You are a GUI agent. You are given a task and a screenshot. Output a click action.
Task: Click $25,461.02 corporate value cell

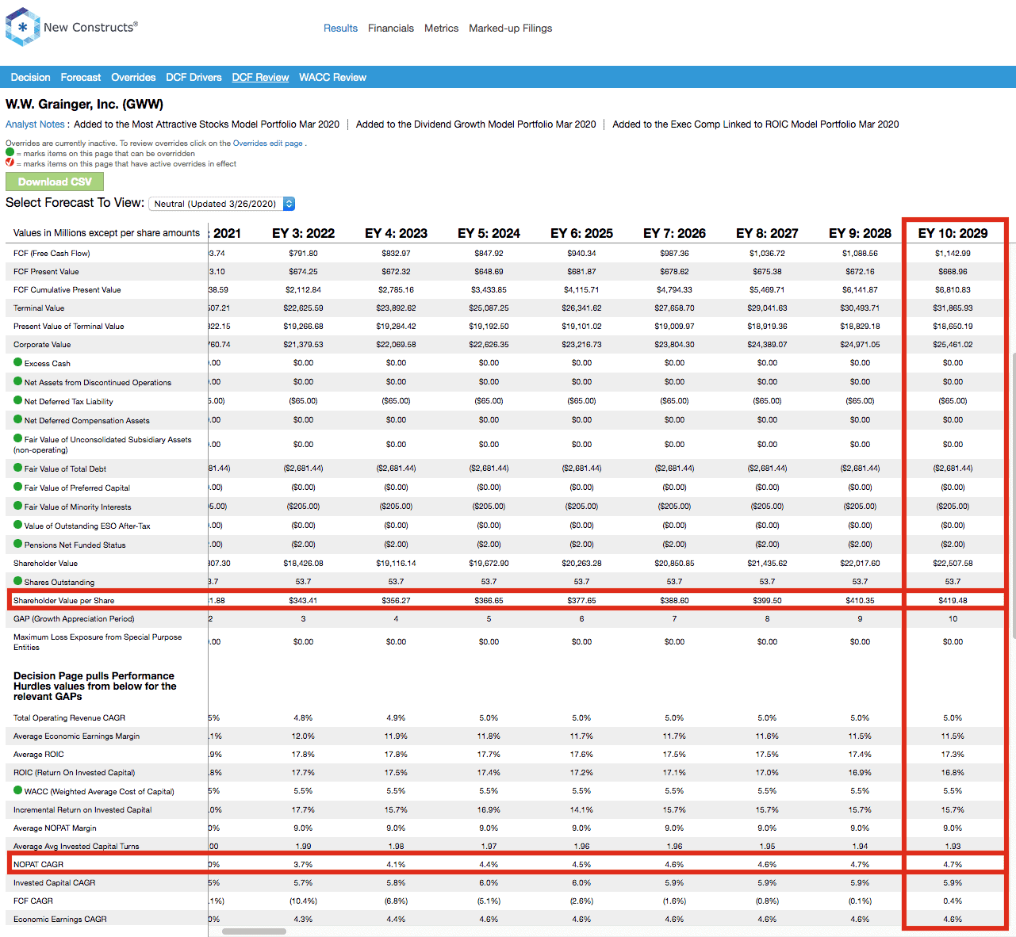click(953, 344)
